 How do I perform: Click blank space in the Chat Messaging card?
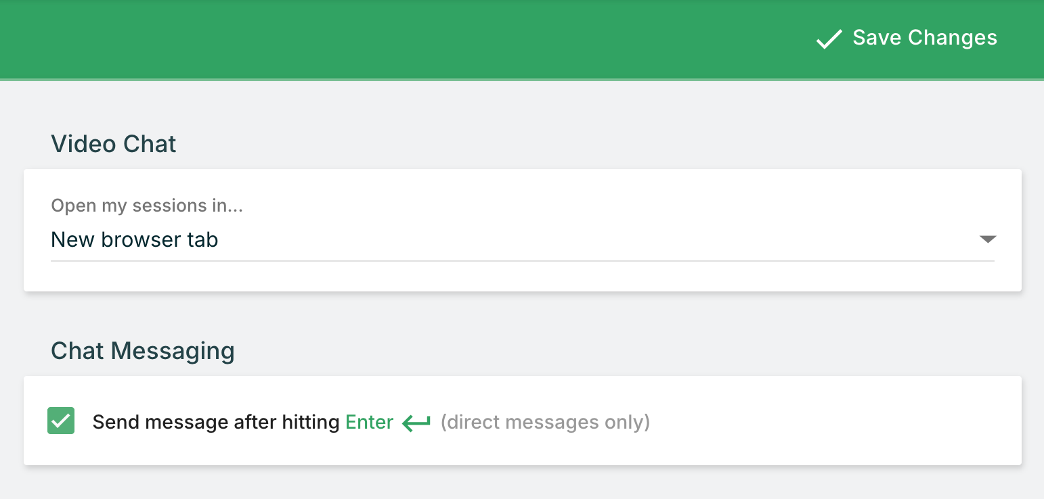point(812,421)
